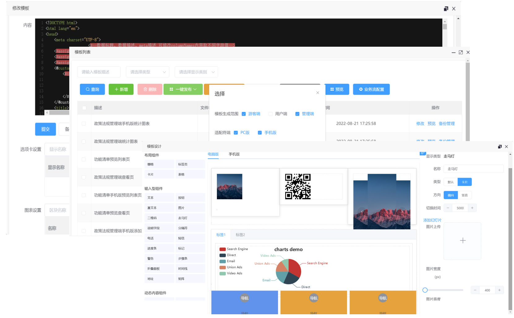Click the 图片宽度 slider handle
Image resolution: width=514 pixels, height=318 pixels.
[x=425, y=290]
